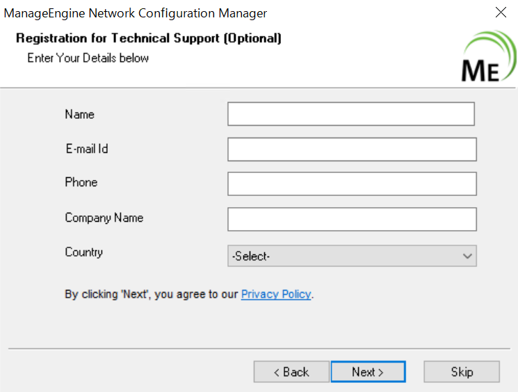Click the Registration for Technical Support heading
The width and height of the screenshot is (518, 392).
(149, 38)
